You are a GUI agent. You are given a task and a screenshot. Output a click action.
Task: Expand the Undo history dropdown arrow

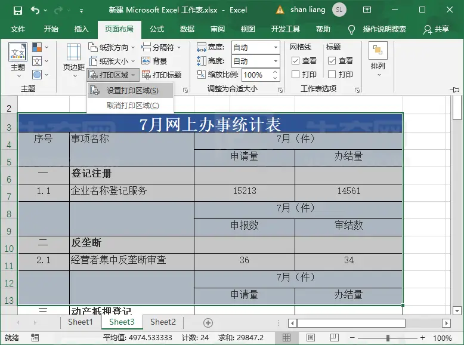point(45,10)
